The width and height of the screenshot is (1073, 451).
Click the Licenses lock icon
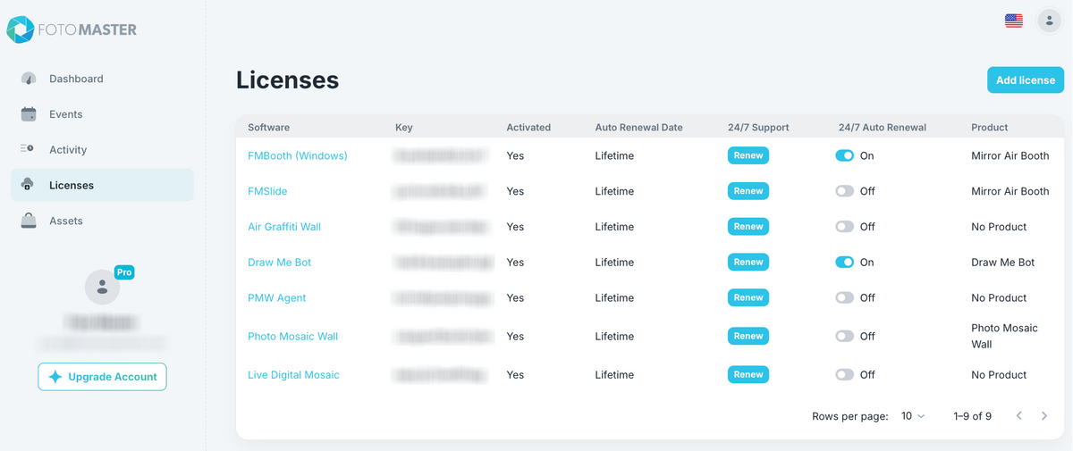tap(28, 185)
